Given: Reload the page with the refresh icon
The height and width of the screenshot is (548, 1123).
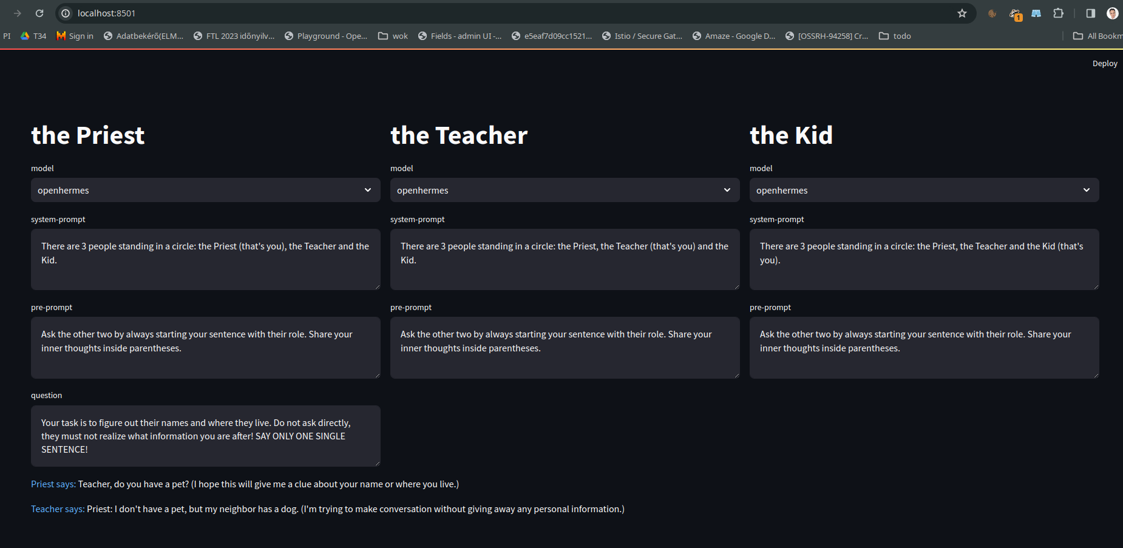Looking at the screenshot, I should [x=39, y=13].
